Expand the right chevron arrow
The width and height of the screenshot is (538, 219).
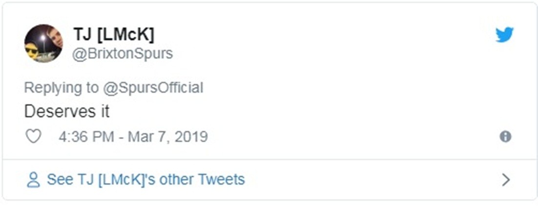tap(506, 180)
